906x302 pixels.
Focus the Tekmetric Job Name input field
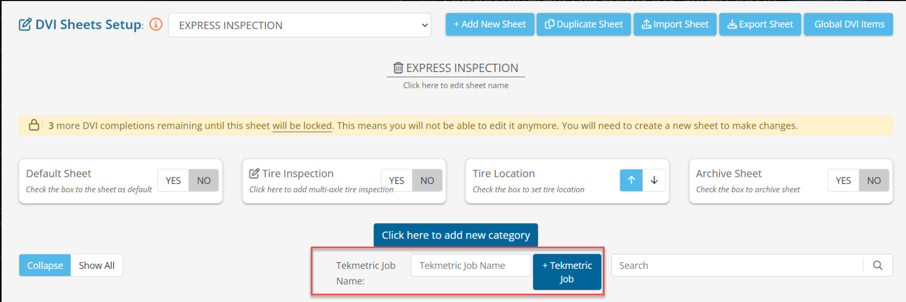pyautogui.click(x=471, y=265)
